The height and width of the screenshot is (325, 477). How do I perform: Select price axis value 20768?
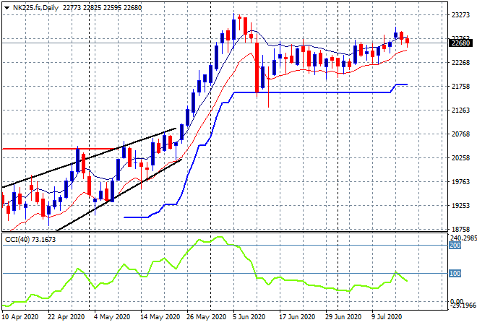point(460,134)
